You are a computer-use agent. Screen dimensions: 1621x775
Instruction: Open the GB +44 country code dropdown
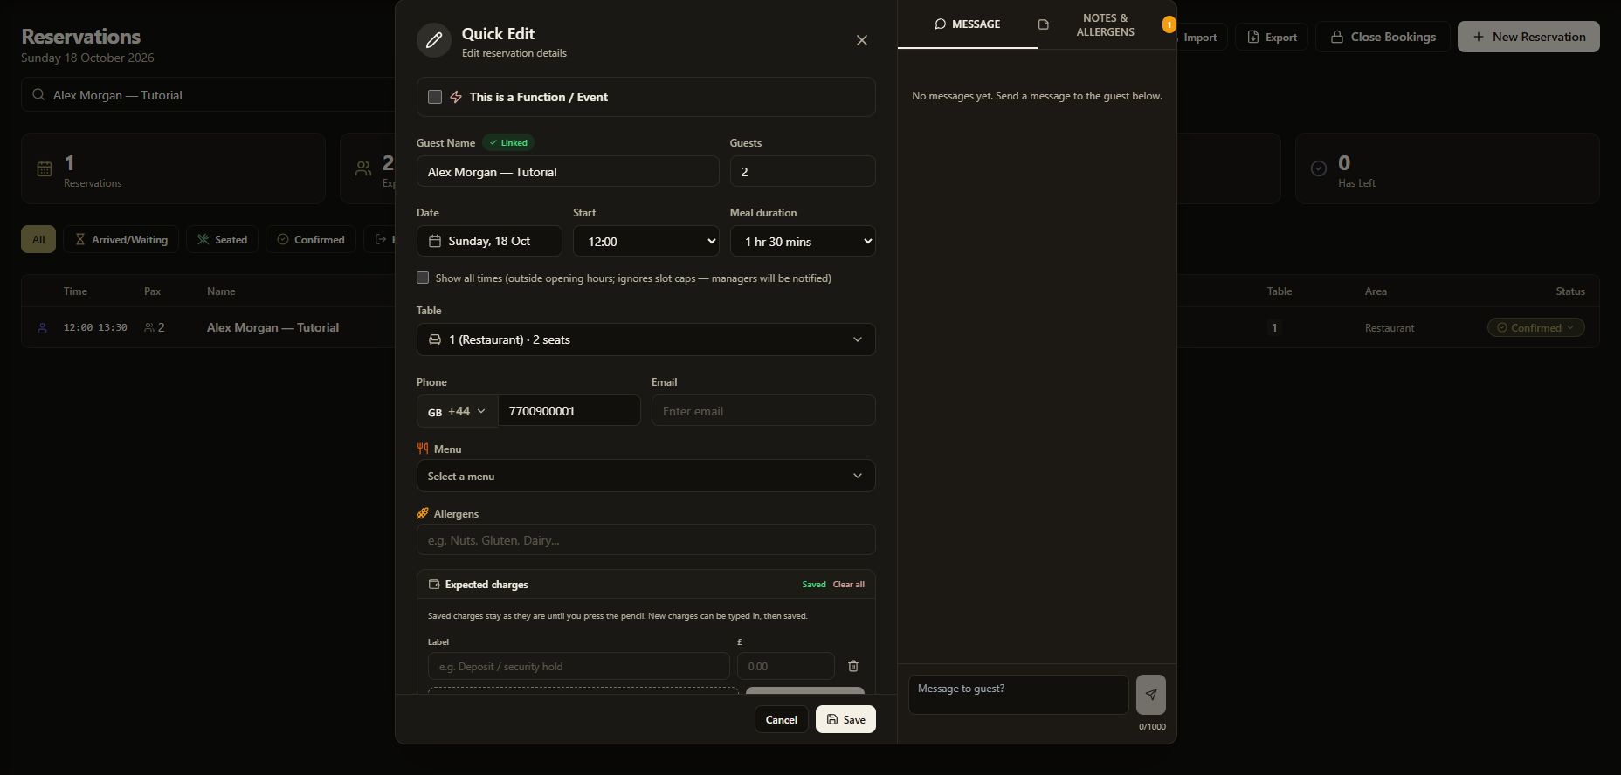click(x=457, y=411)
